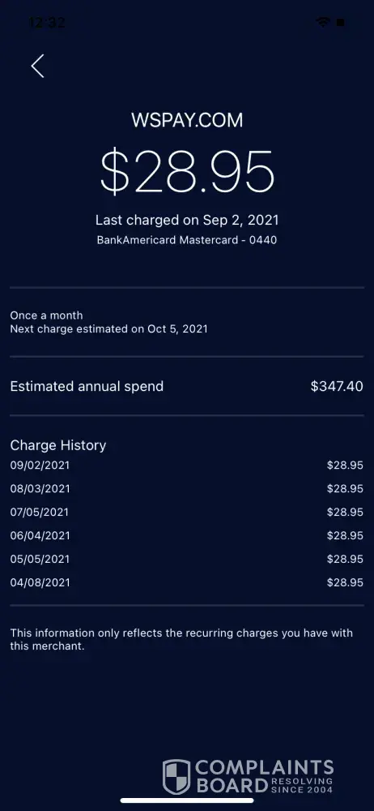Screen dimensions: 374x811
Task: Tap the battery status icon
Action: point(341,22)
